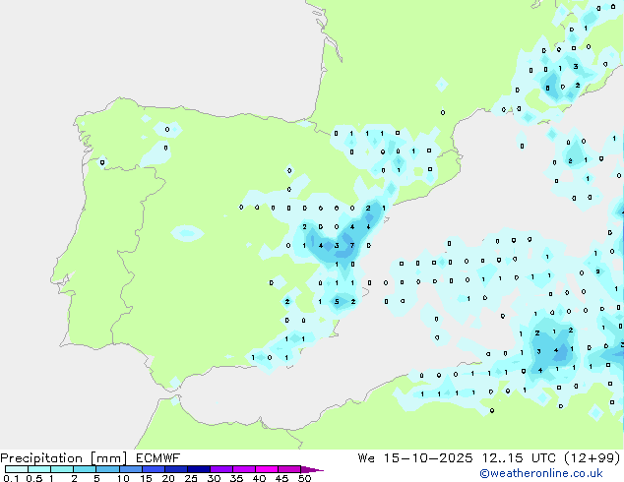Screen dimensions: 624x482
Task: Click the "[mm]" unit label
Action: [108, 458]
